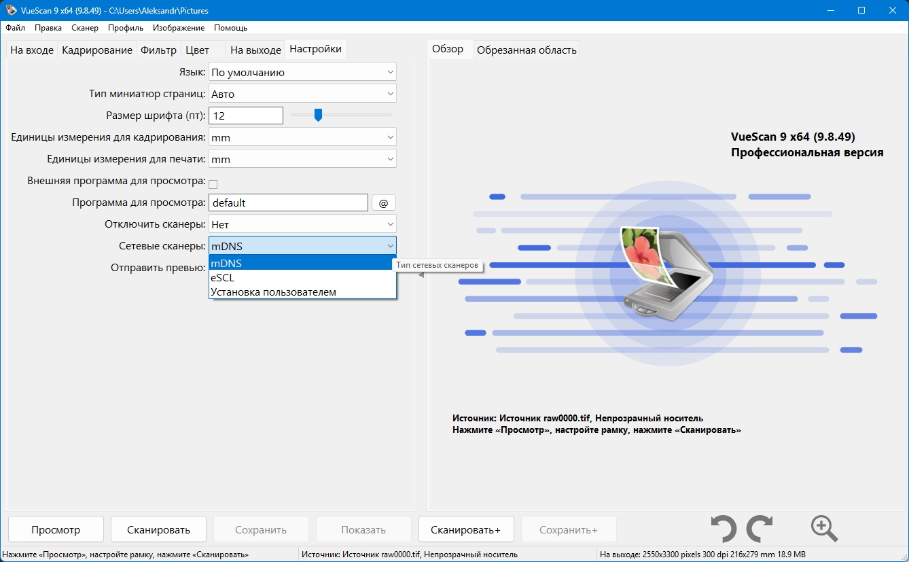Switch to the Кадрирование tab
The height and width of the screenshot is (562, 909).
pos(97,50)
